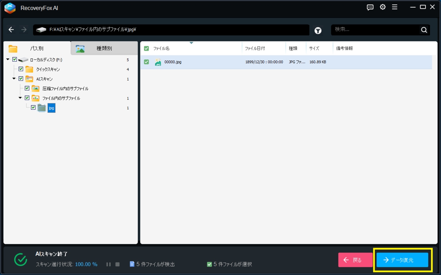
Task: Collapse the AIスキャン tree node
Action: click(x=14, y=79)
